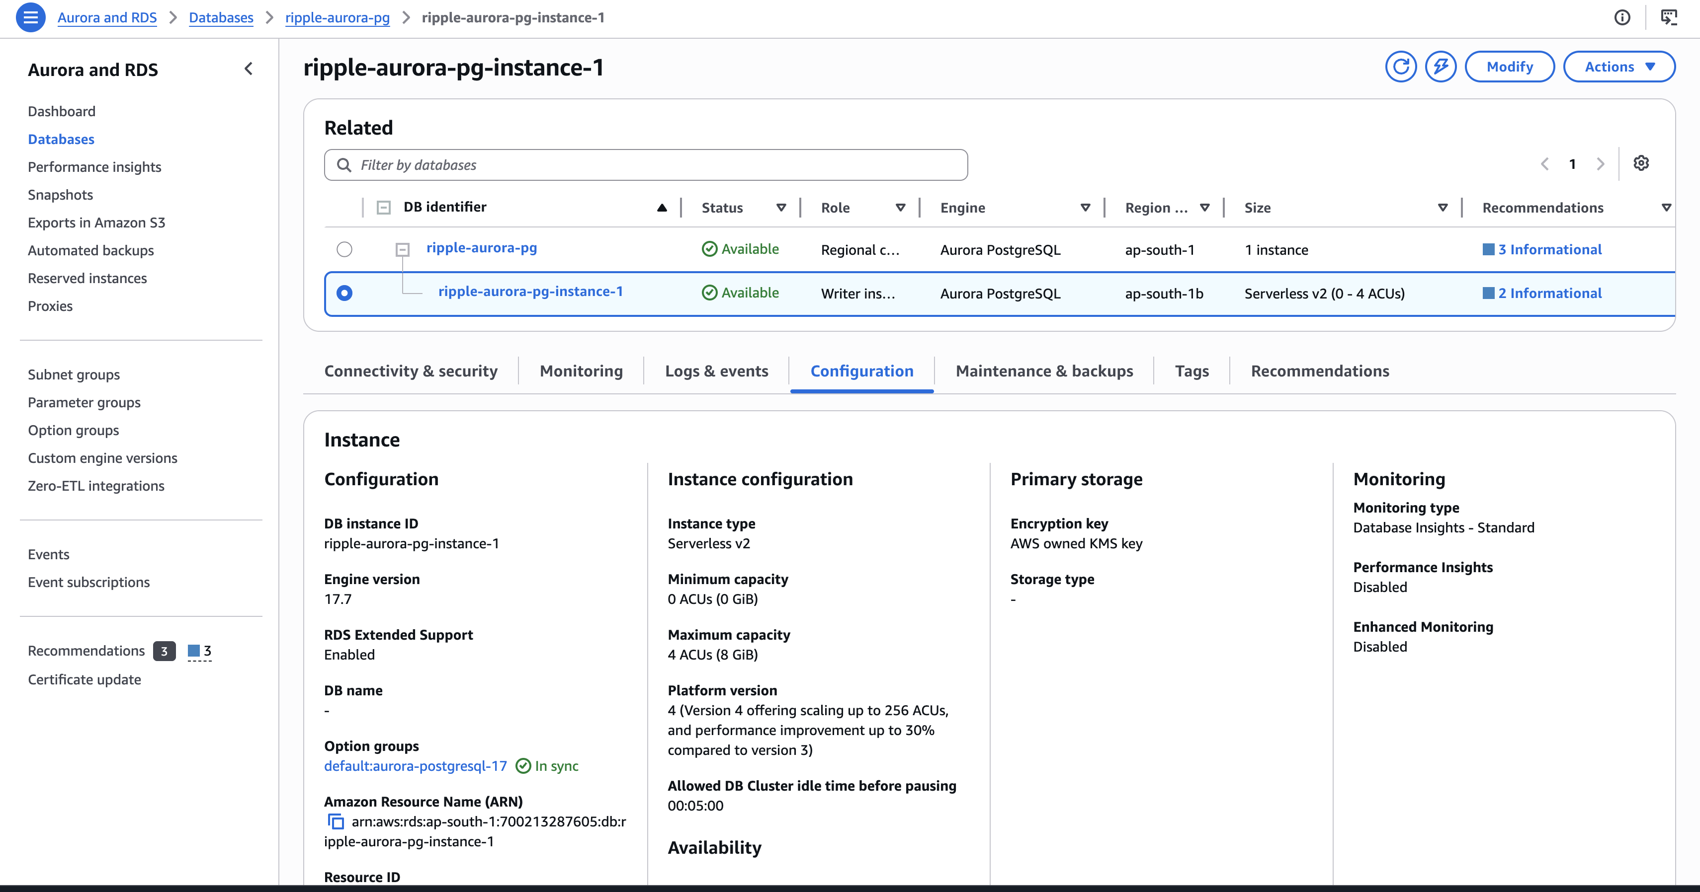Click the In sync status check icon

pyautogui.click(x=522, y=765)
